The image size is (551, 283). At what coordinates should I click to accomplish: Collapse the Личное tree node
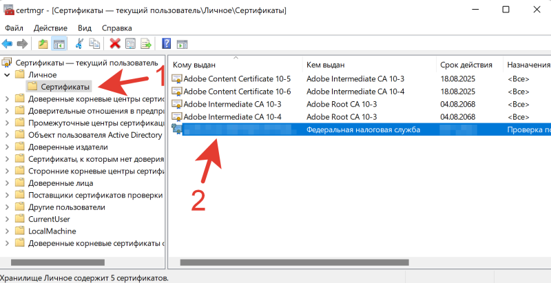click(7, 75)
